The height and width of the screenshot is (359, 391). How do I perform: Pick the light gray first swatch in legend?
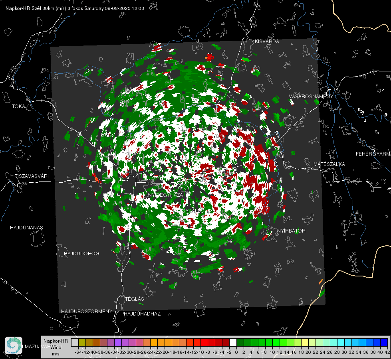[75, 342]
